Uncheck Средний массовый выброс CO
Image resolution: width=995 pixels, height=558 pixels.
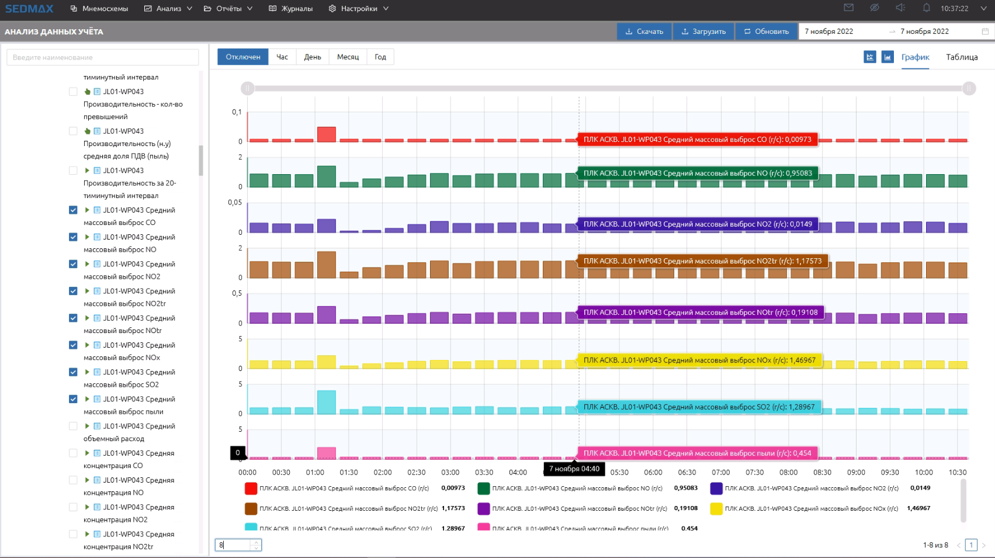coord(73,210)
